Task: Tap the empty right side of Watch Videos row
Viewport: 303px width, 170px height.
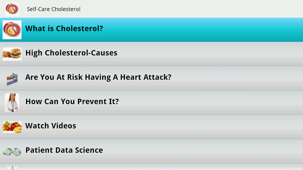Action: 189,127
